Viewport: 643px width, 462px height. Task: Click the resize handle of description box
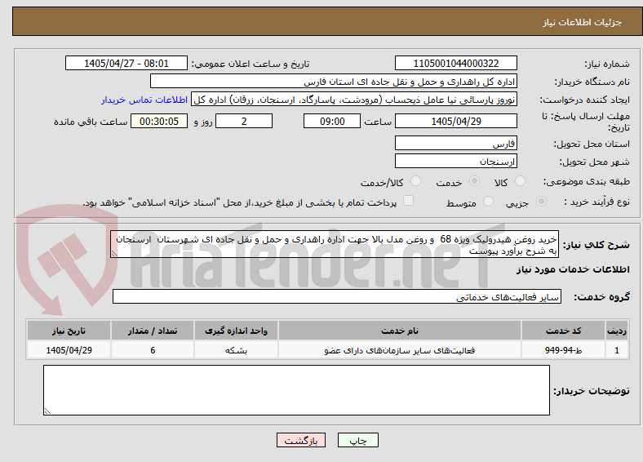click(x=114, y=254)
